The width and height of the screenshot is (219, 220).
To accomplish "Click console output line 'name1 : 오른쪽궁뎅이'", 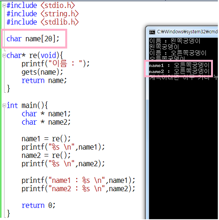I will pyautogui.click(x=179, y=65).
